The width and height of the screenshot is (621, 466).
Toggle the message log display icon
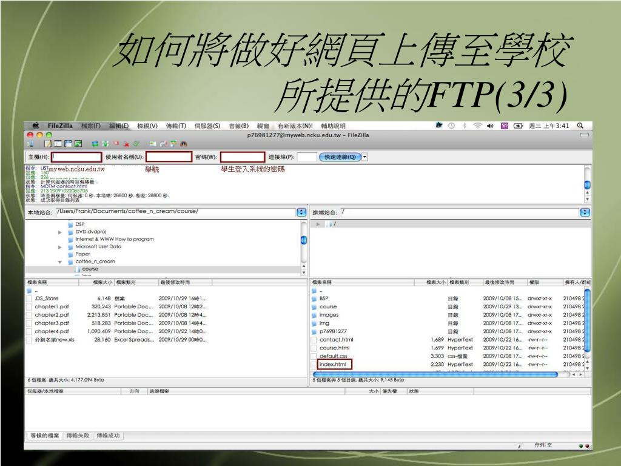(x=48, y=143)
